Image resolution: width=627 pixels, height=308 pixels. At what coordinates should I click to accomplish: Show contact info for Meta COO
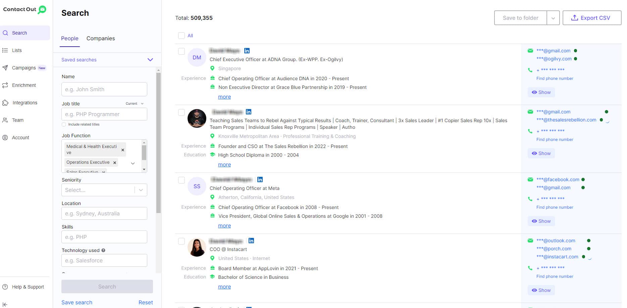coord(541,221)
